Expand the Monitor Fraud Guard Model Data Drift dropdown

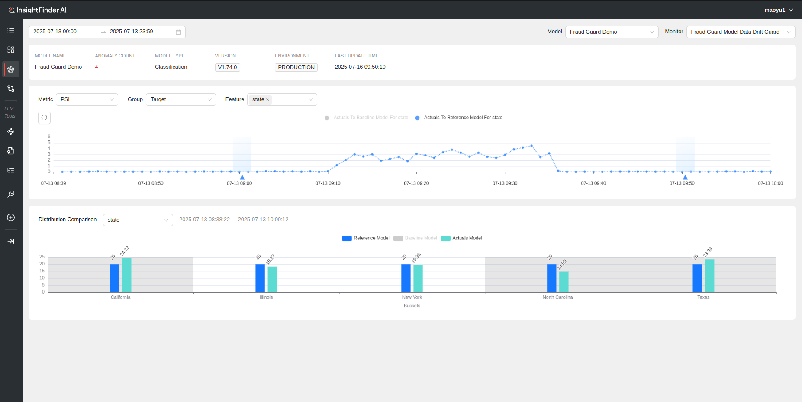click(x=740, y=32)
